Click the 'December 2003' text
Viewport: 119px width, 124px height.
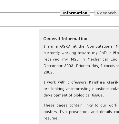pos(59,66)
